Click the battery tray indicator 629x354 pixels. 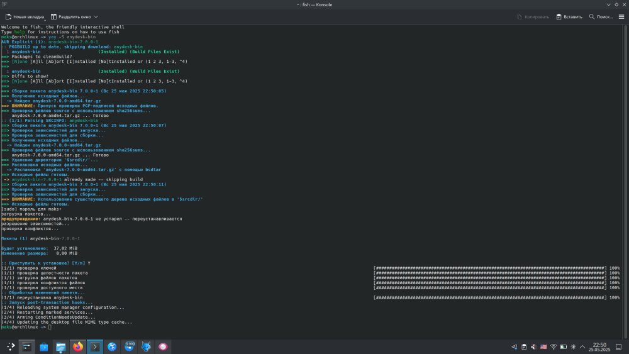(x=563, y=347)
